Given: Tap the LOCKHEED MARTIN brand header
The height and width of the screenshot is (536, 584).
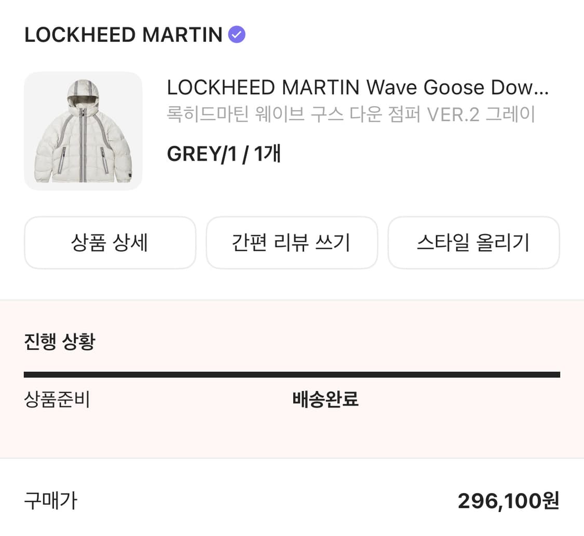Looking at the screenshot, I should point(123,35).
